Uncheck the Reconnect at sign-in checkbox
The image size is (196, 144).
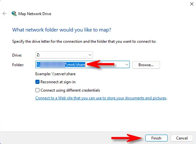point(38,82)
